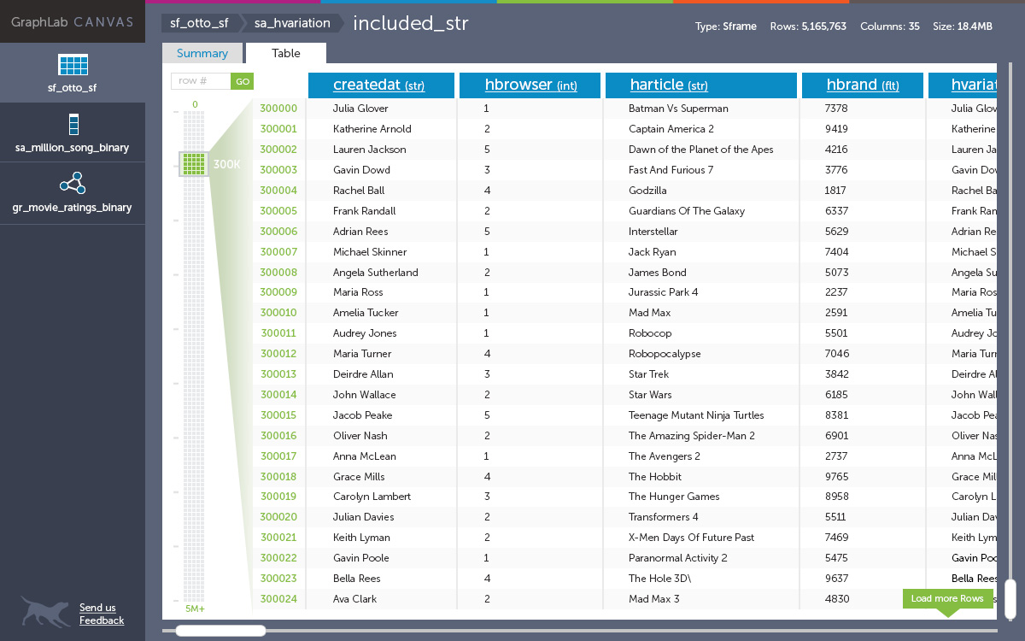Navigate to sa_hvariation breadcrumb
Screen dimensions: 1025x641
coord(292,23)
